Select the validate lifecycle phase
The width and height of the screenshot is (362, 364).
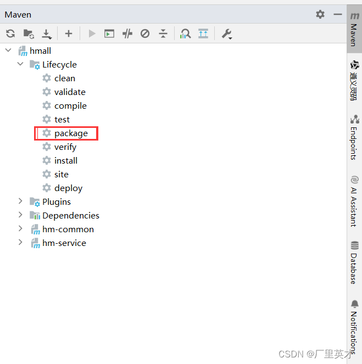[x=70, y=92]
